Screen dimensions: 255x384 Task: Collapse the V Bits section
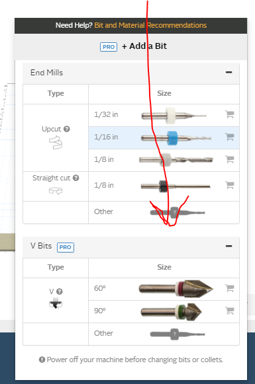point(229,246)
